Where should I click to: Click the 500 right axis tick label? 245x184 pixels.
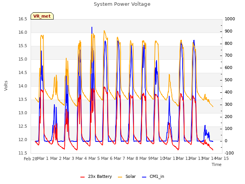click(229, 80)
